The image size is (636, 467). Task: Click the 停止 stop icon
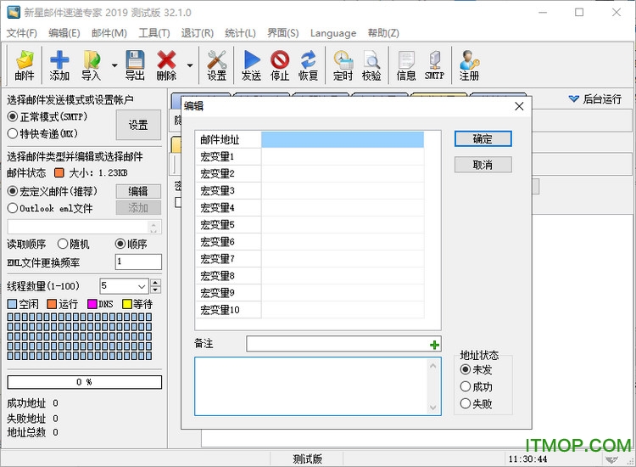280,65
